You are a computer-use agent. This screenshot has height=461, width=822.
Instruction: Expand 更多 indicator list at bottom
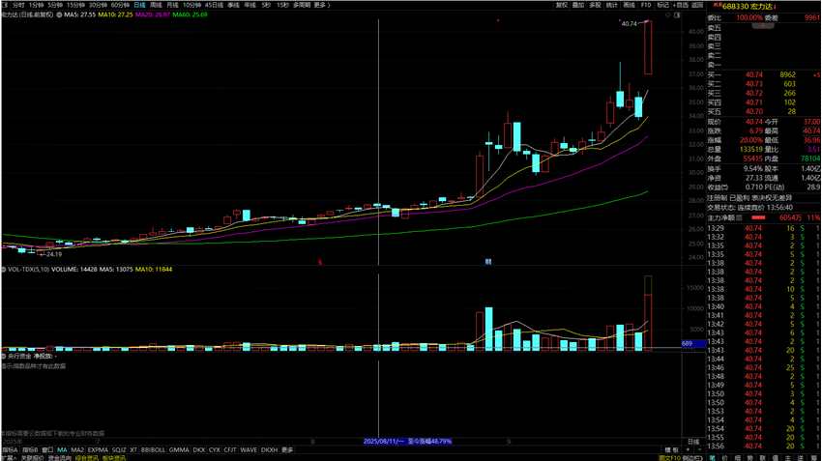click(287, 450)
